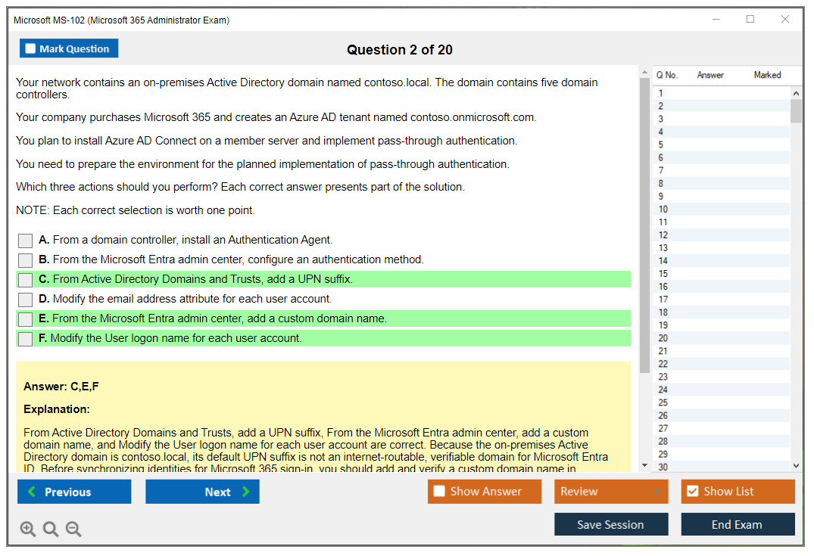This screenshot has width=814, height=556.
Task: Select question 1 in the list
Action: tap(722, 93)
